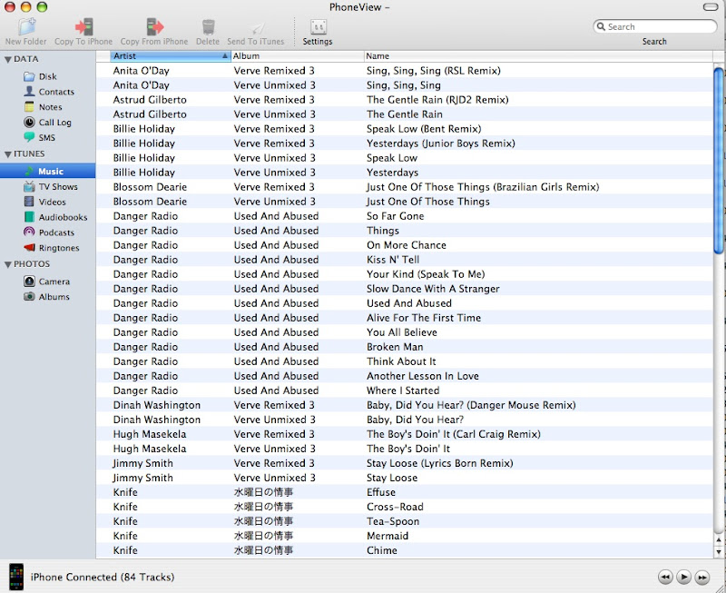Click the New Folder toolbar icon
Image resolution: width=726 pixels, height=593 pixels.
(x=25, y=27)
